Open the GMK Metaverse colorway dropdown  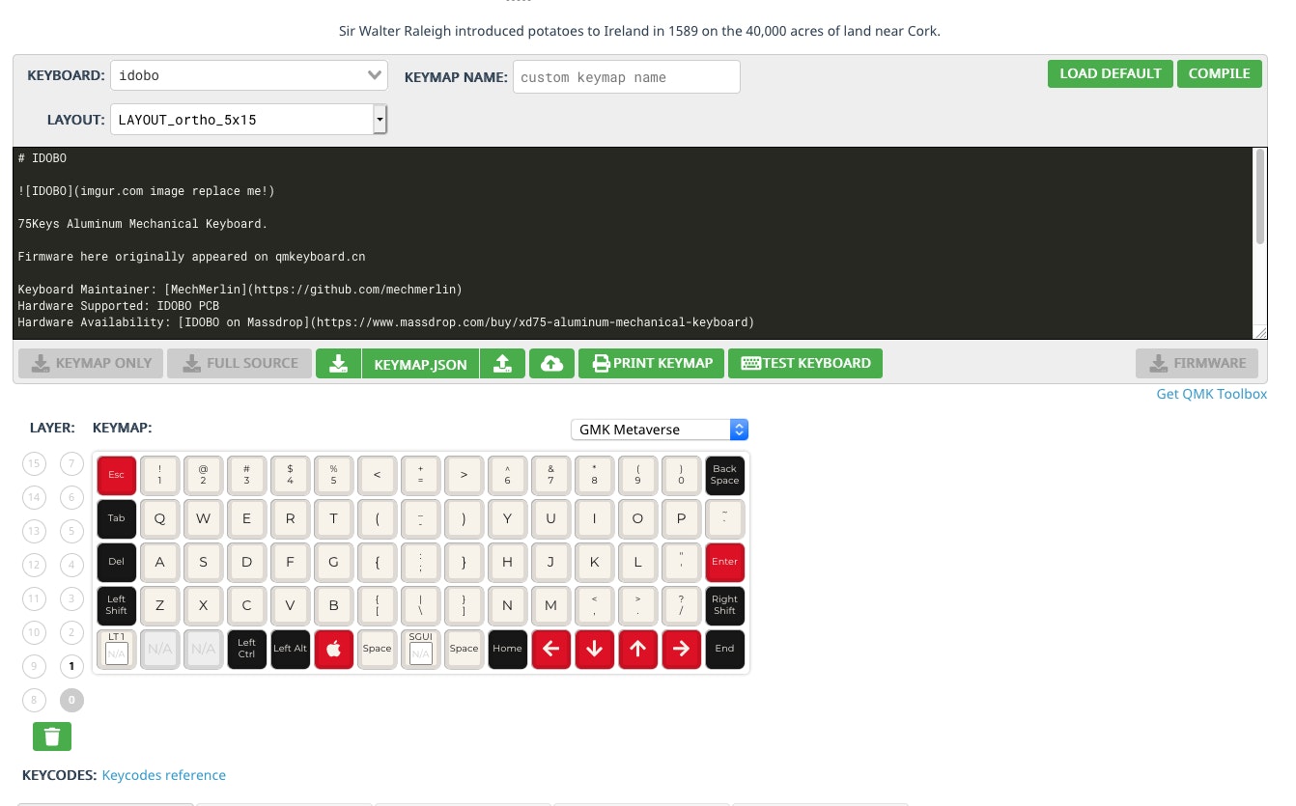tap(659, 430)
